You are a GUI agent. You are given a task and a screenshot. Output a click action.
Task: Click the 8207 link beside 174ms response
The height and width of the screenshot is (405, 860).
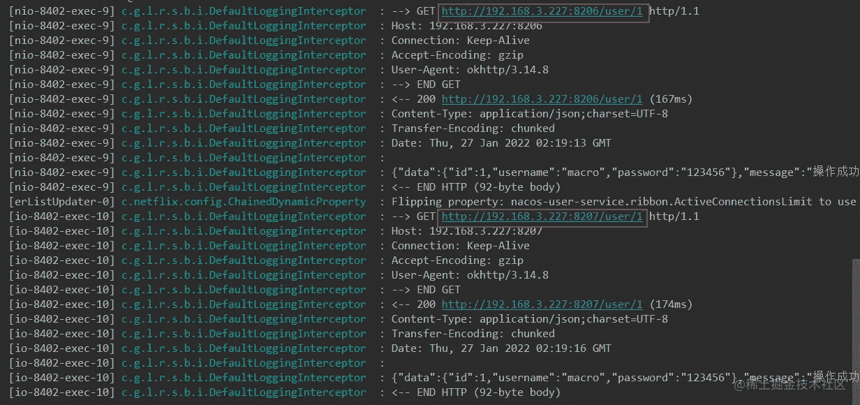point(542,304)
